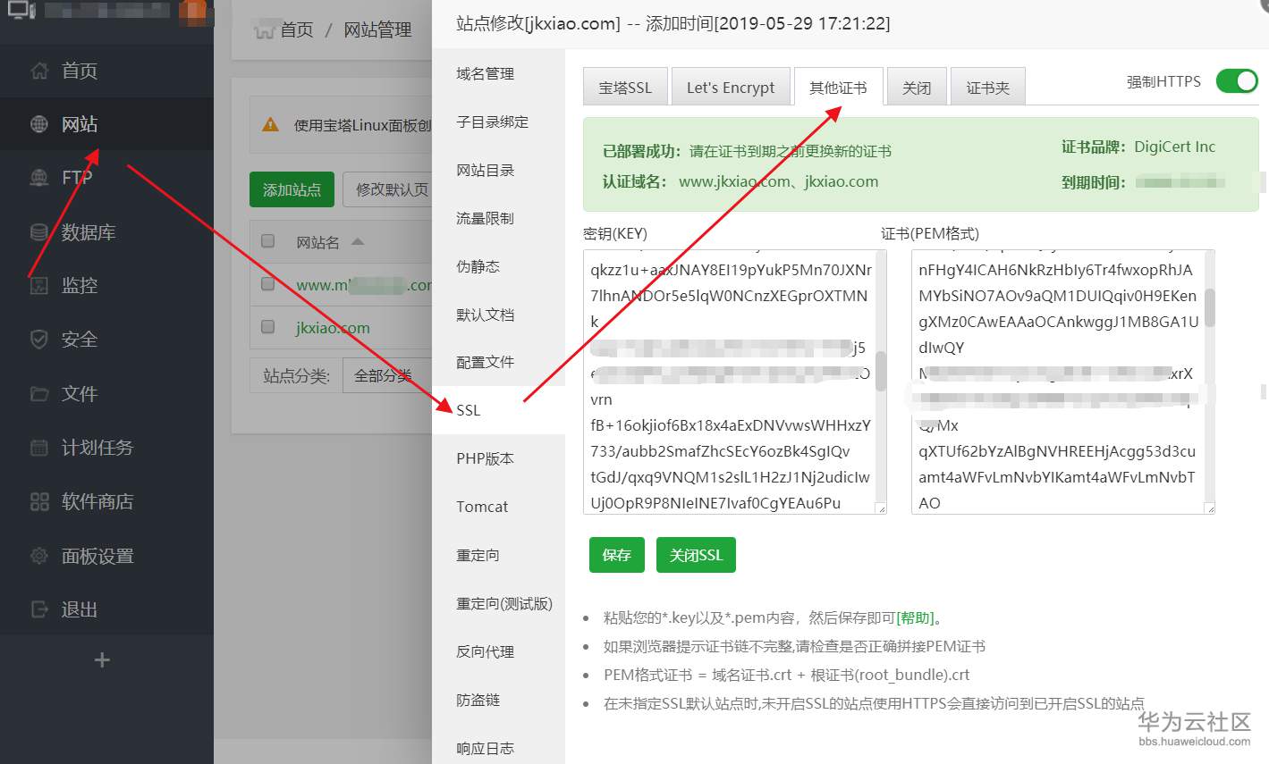Viewport: 1269px width, 764px height.
Task: Click the gear icon beside 面板设置
Action: pos(39,556)
